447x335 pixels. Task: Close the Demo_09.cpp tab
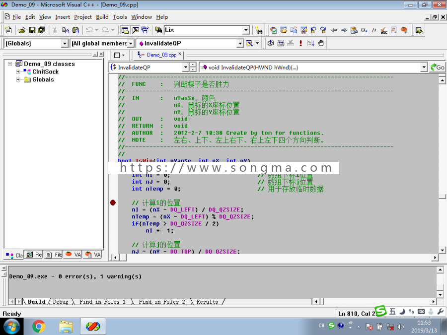tap(180, 54)
